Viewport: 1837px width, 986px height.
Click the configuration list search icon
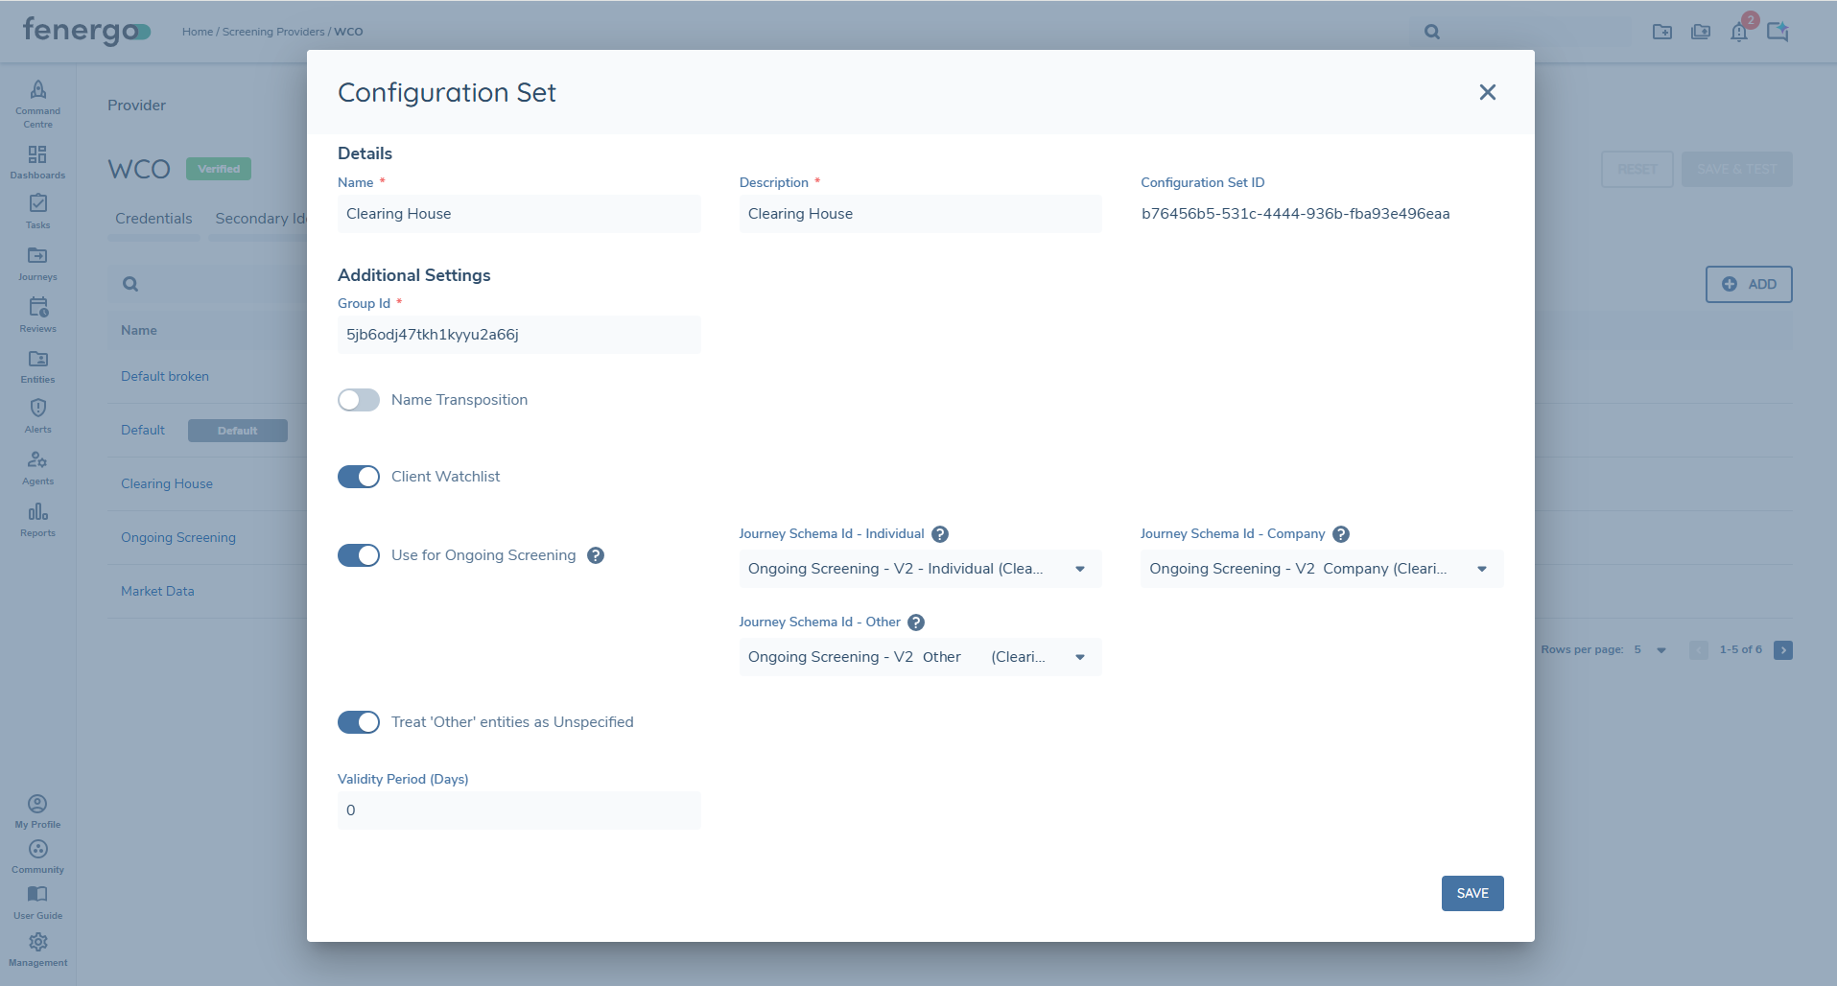pos(130,284)
